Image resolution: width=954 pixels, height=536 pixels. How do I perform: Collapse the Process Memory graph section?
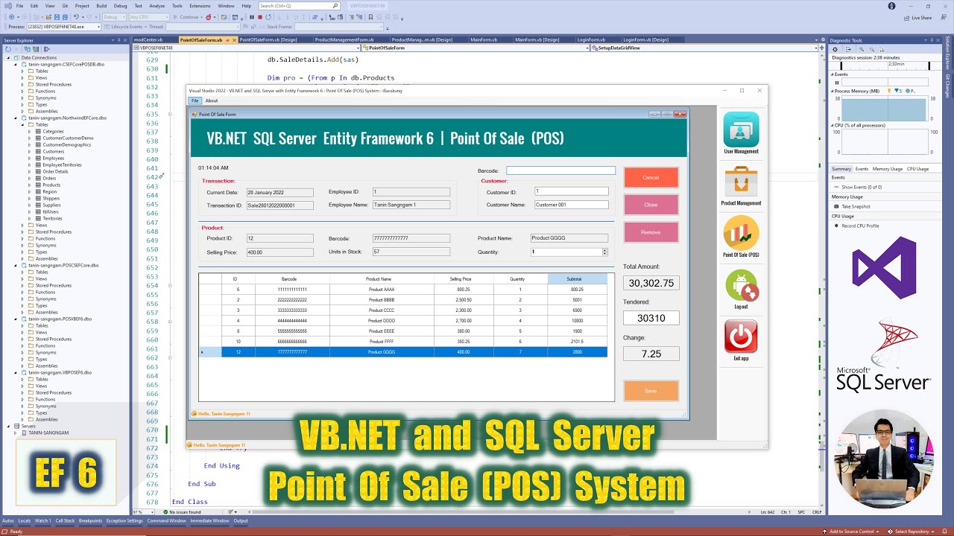point(833,91)
